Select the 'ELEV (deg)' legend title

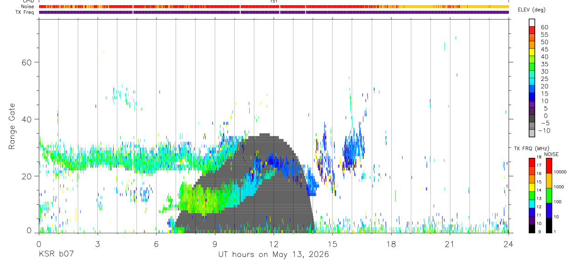(531, 10)
